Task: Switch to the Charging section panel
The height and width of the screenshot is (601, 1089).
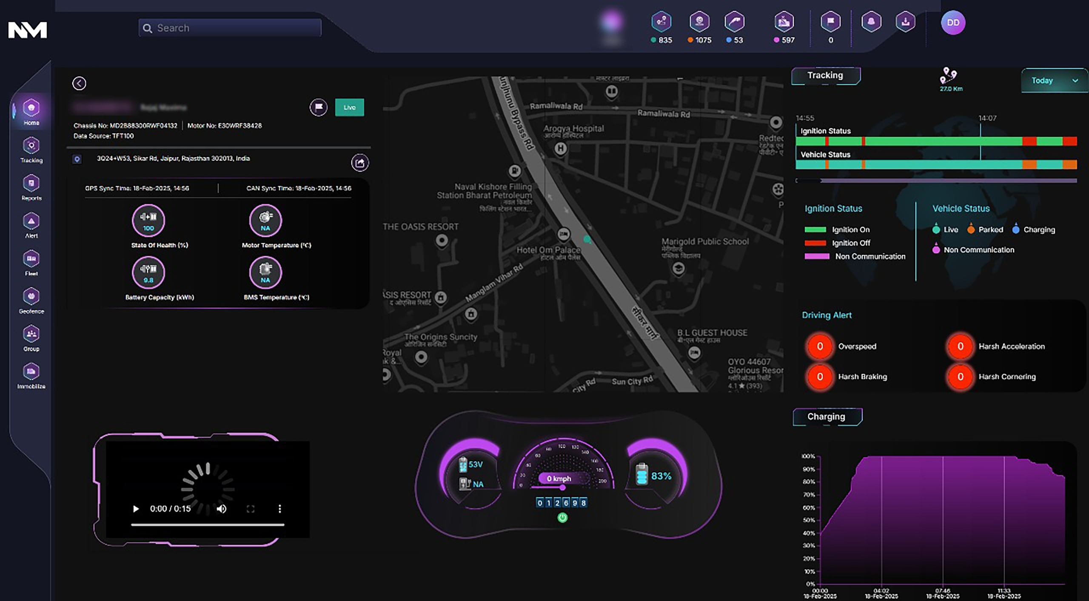Action: (x=827, y=417)
